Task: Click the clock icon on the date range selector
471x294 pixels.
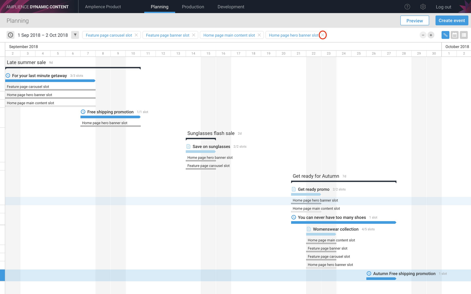Action: 10,35
